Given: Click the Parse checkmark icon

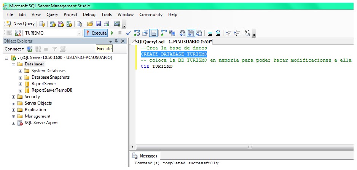Looking at the screenshot, I should (x=128, y=33).
